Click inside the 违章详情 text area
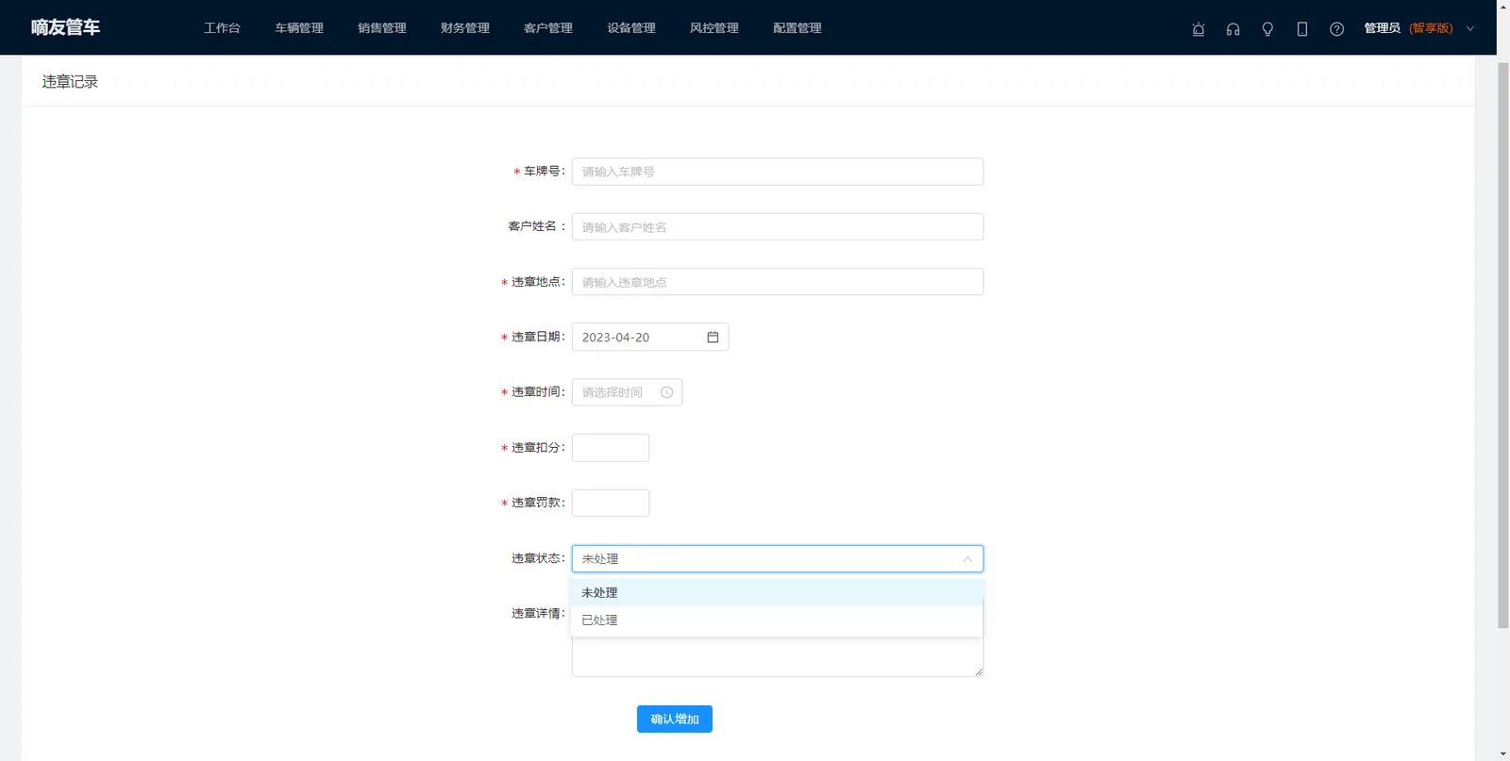This screenshot has width=1510, height=761. (x=778, y=657)
